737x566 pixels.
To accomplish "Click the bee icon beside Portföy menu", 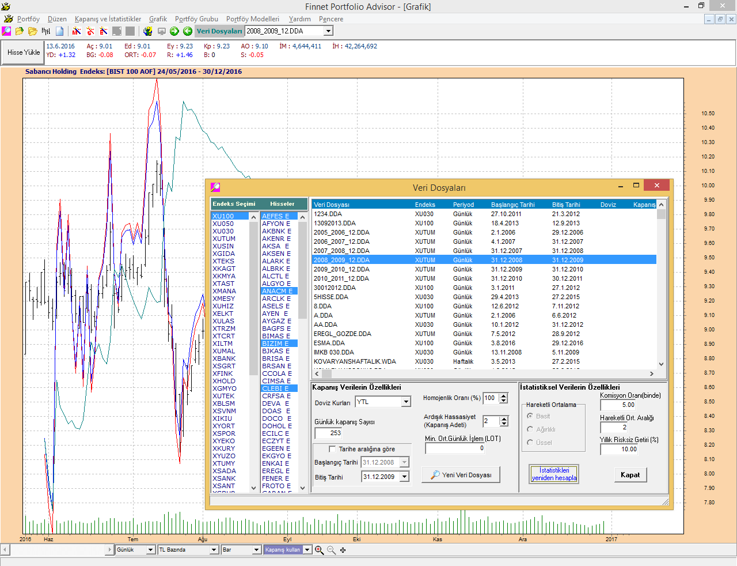I will [x=9, y=19].
